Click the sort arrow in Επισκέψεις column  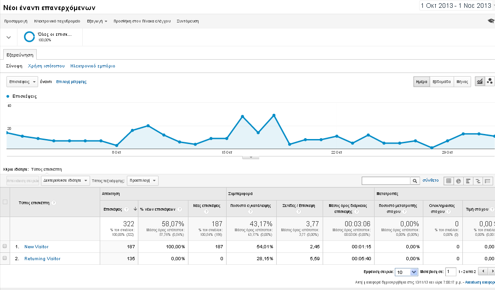pos(135,209)
